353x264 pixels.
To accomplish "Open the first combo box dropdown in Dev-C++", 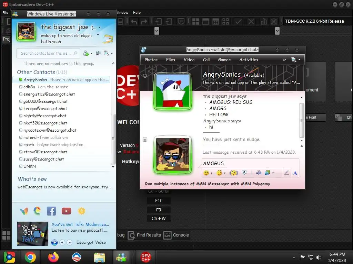I will (157, 31).
